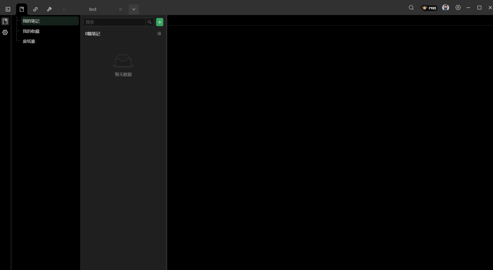493x270 pixels.
Task: Open global search magnifier in title bar
Action: (x=411, y=8)
